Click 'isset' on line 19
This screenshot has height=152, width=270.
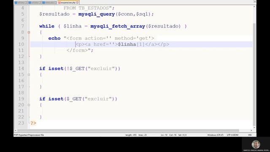(56, 99)
